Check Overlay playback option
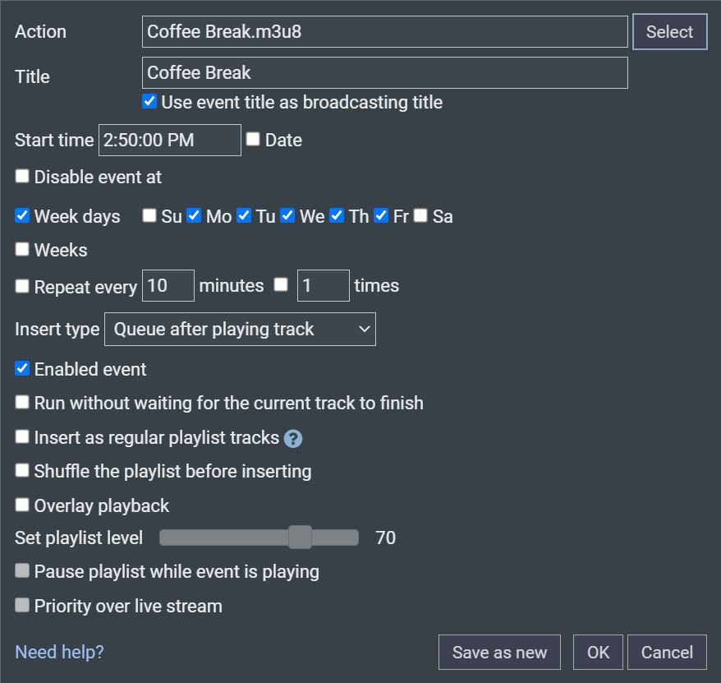Viewport: 721px width, 683px height. coord(22,505)
